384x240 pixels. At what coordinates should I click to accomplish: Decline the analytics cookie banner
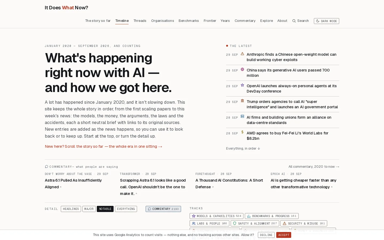point(266,235)
